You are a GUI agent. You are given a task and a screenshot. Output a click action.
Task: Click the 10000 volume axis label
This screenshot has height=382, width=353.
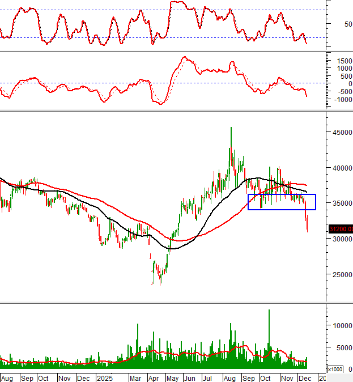pos(341,326)
